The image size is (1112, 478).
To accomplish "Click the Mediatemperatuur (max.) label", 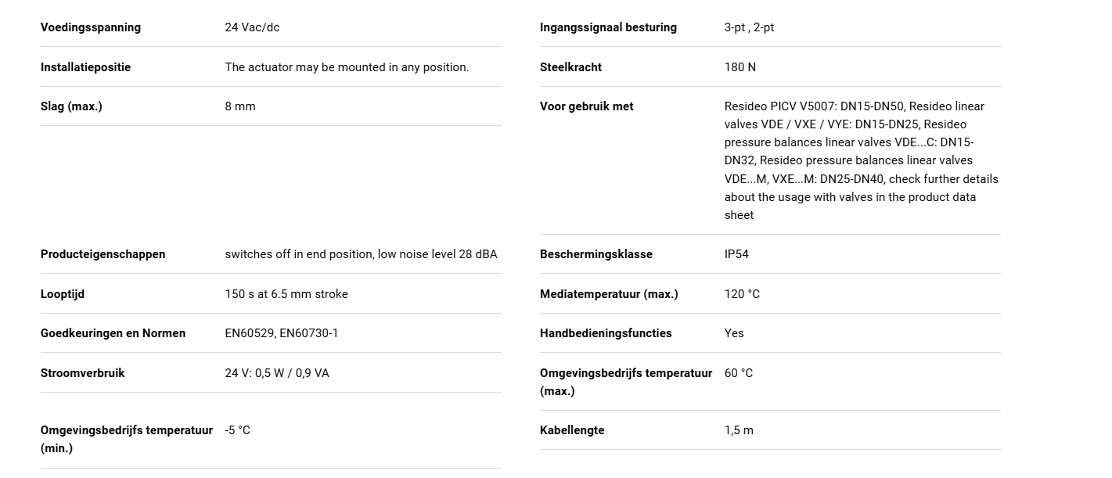I will pyautogui.click(x=609, y=294).
